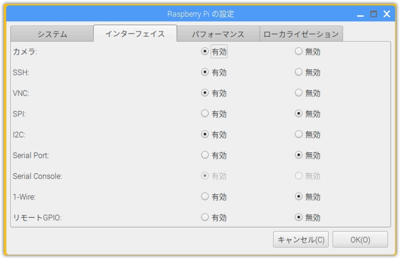The width and height of the screenshot is (400, 259).
Task: Open the パフォーマンス tab
Action: tap(218, 34)
